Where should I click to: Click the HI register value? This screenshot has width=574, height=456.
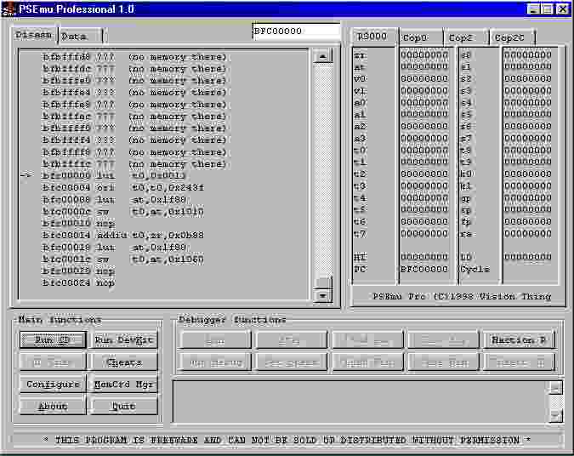(424, 257)
